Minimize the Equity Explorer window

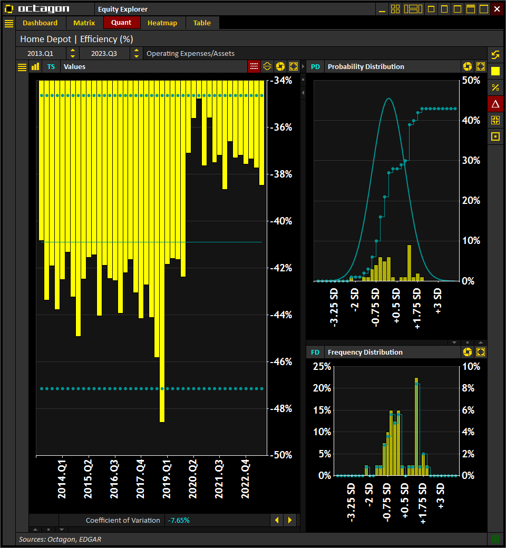[382, 9]
